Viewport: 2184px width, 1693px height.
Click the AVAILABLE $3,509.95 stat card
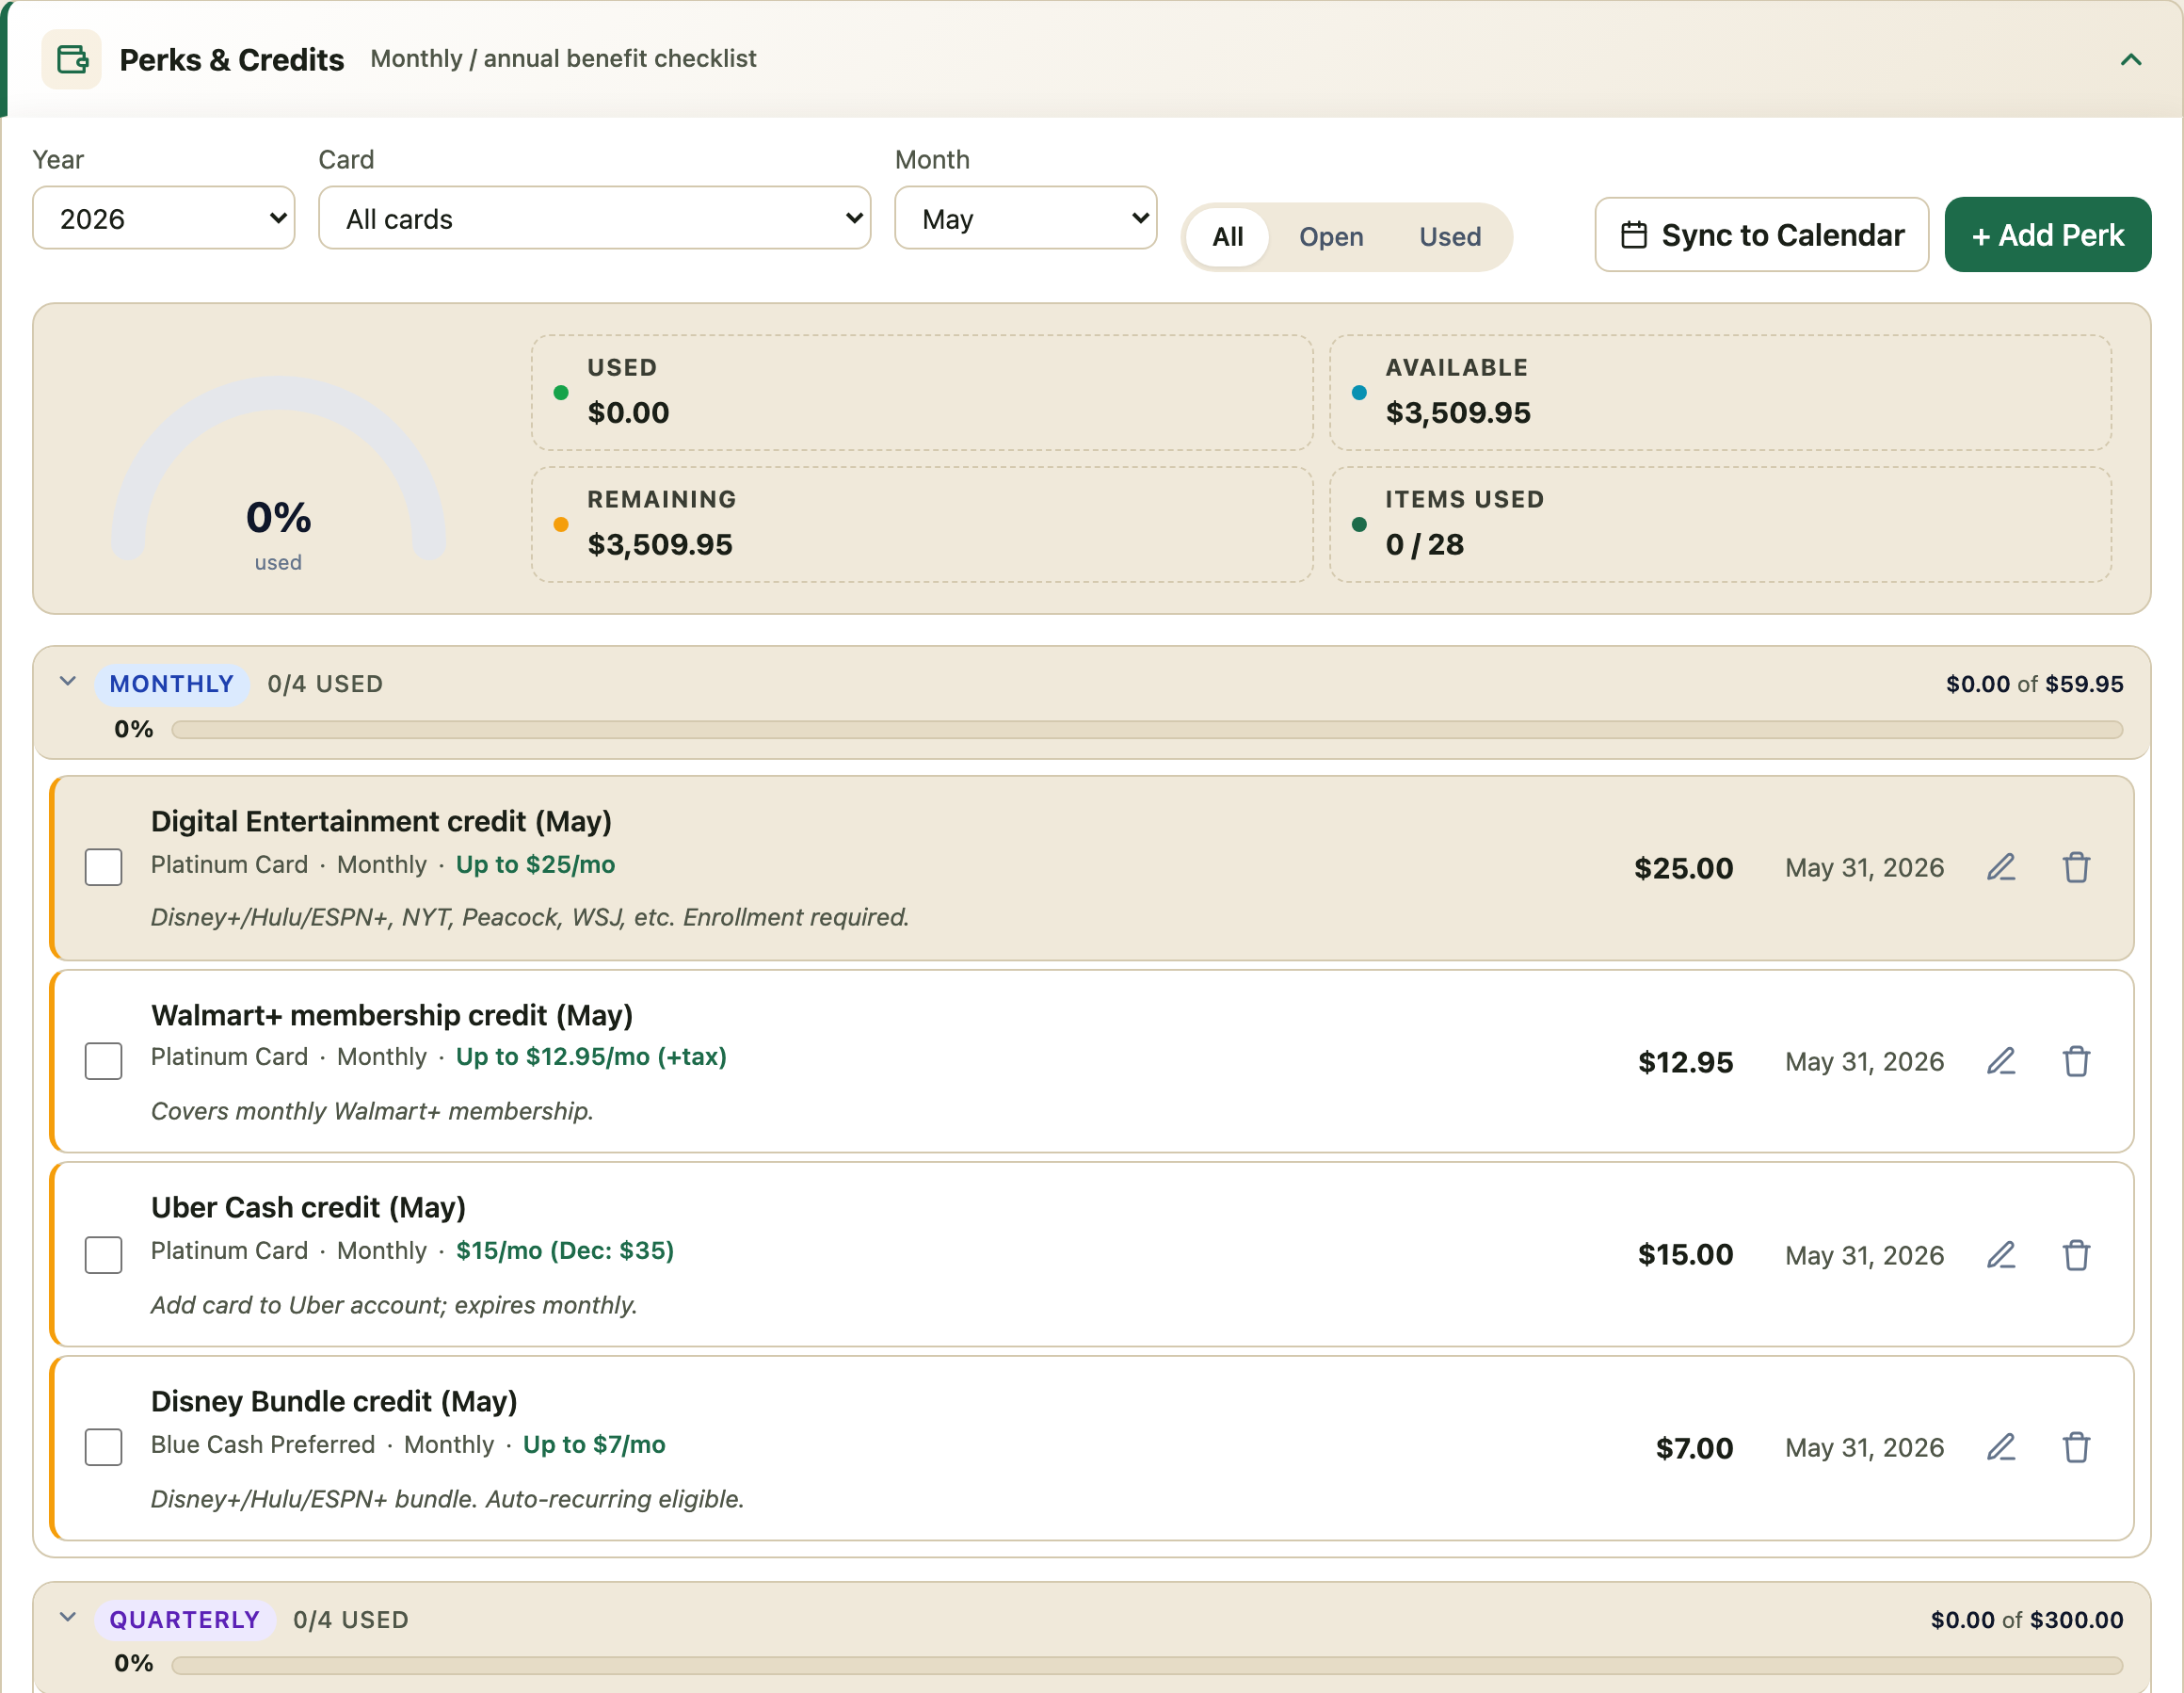click(1720, 392)
